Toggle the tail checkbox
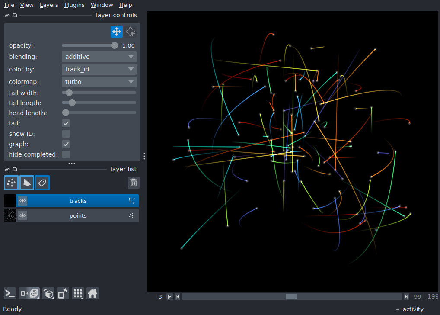This screenshot has width=440, height=315. (66, 123)
